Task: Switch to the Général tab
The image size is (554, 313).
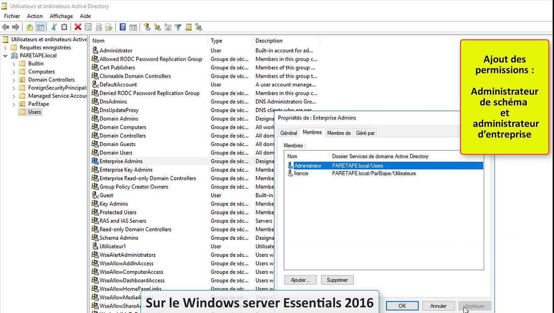Action: pyautogui.click(x=289, y=133)
